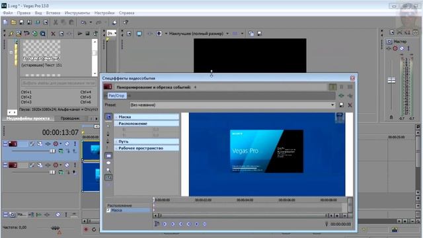This screenshot has height=238, width=423.
Task: Select the zoom magnifier tool in Pan/Crop
Action: pyautogui.click(x=108, y=171)
